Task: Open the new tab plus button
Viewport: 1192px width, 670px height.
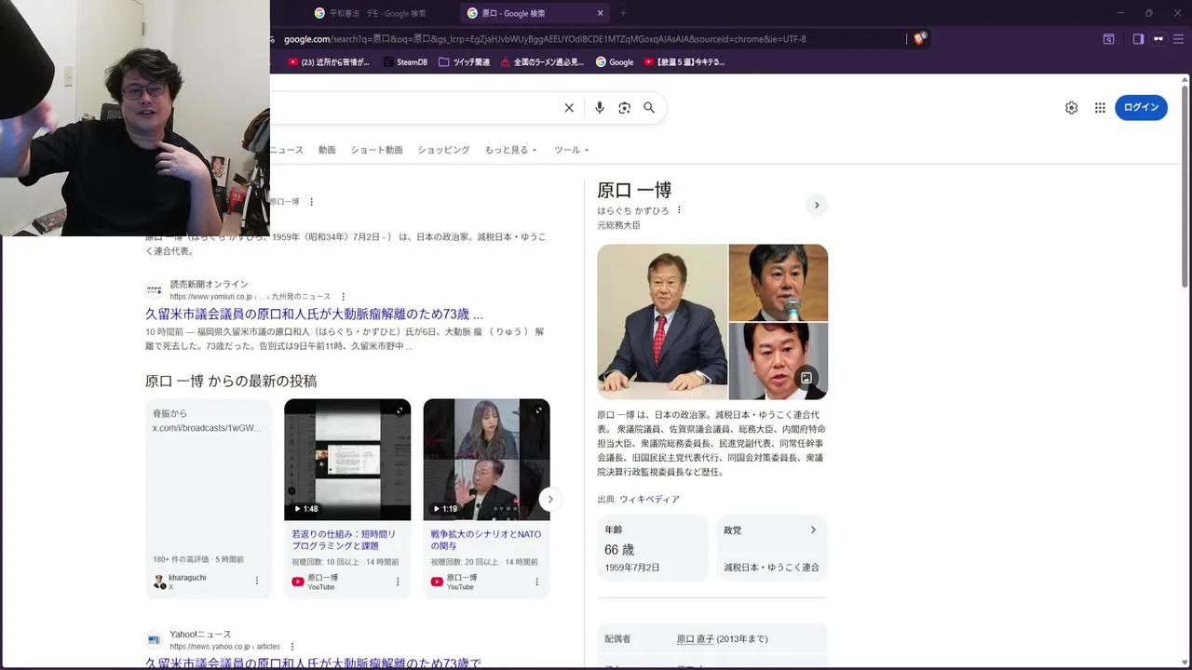Action: [623, 13]
